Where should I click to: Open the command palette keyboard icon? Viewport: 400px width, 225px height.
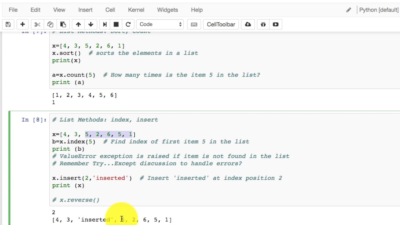click(x=194, y=24)
